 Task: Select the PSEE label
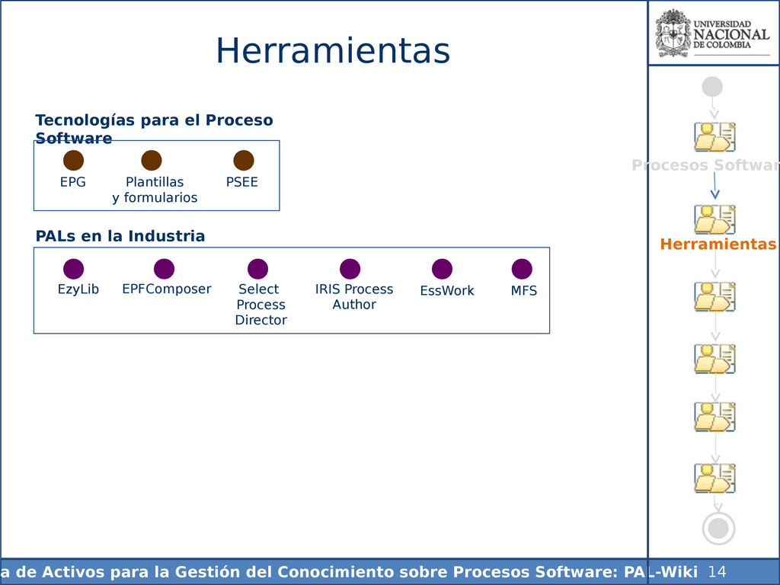pos(241,182)
